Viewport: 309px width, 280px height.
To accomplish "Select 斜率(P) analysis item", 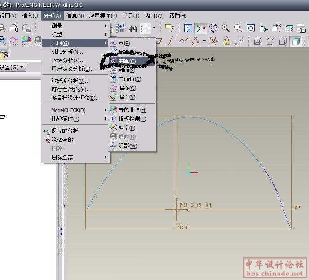I will pyautogui.click(x=132, y=128).
